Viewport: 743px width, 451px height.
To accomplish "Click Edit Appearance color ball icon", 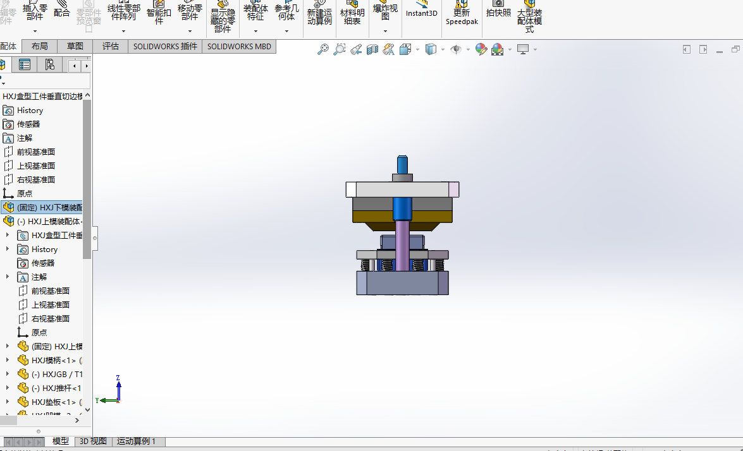I will pyautogui.click(x=481, y=49).
